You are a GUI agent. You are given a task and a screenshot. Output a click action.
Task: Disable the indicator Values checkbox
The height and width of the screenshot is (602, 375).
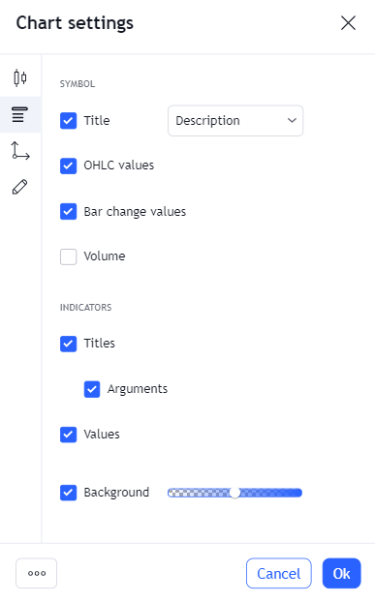tap(69, 435)
